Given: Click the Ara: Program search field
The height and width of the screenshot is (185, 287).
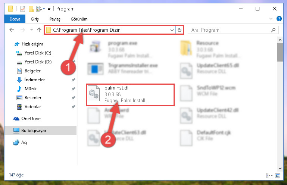Looking at the screenshot, I should 233,30.
